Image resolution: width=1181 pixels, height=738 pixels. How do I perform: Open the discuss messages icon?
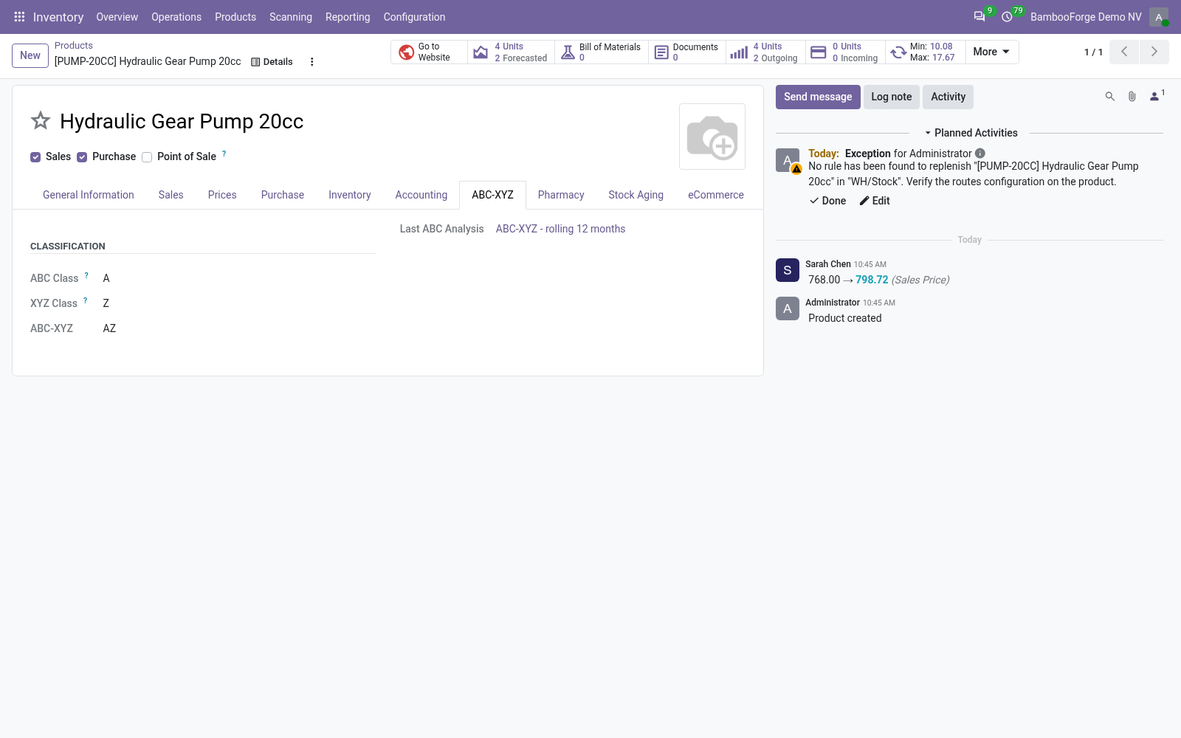point(979,17)
